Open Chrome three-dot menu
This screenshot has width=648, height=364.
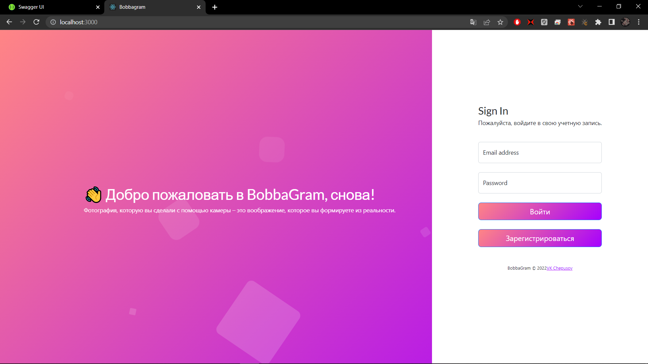[x=639, y=22]
